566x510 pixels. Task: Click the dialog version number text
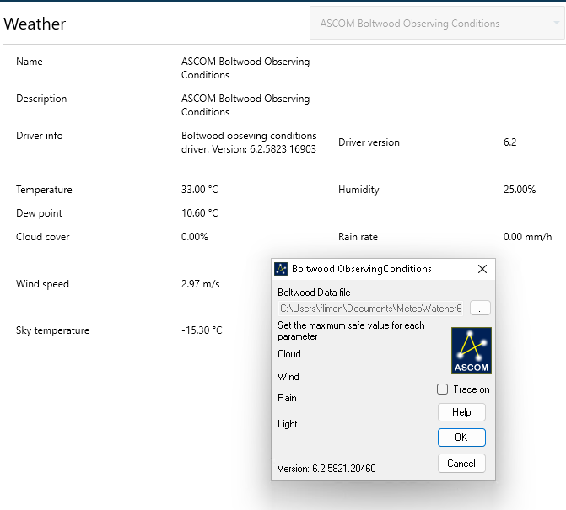coord(326,469)
